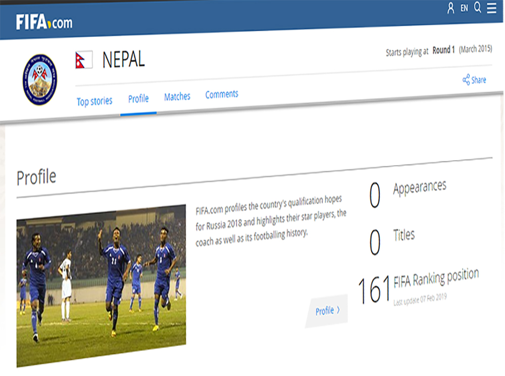Open the hamburger menu icon

point(491,8)
